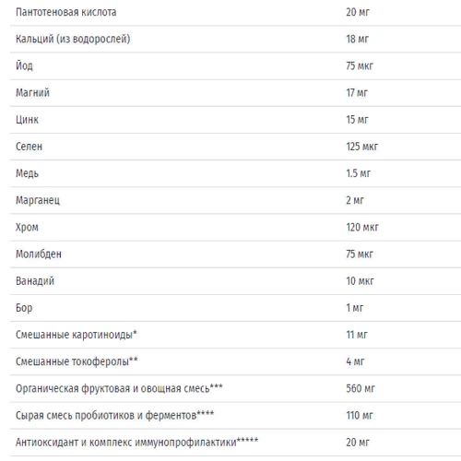461x461 pixels.
Task: Select the Селен row label
Action: (29, 147)
